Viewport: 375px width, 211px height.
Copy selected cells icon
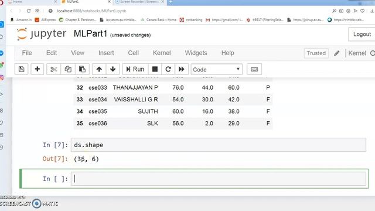(x=68, y=69)
